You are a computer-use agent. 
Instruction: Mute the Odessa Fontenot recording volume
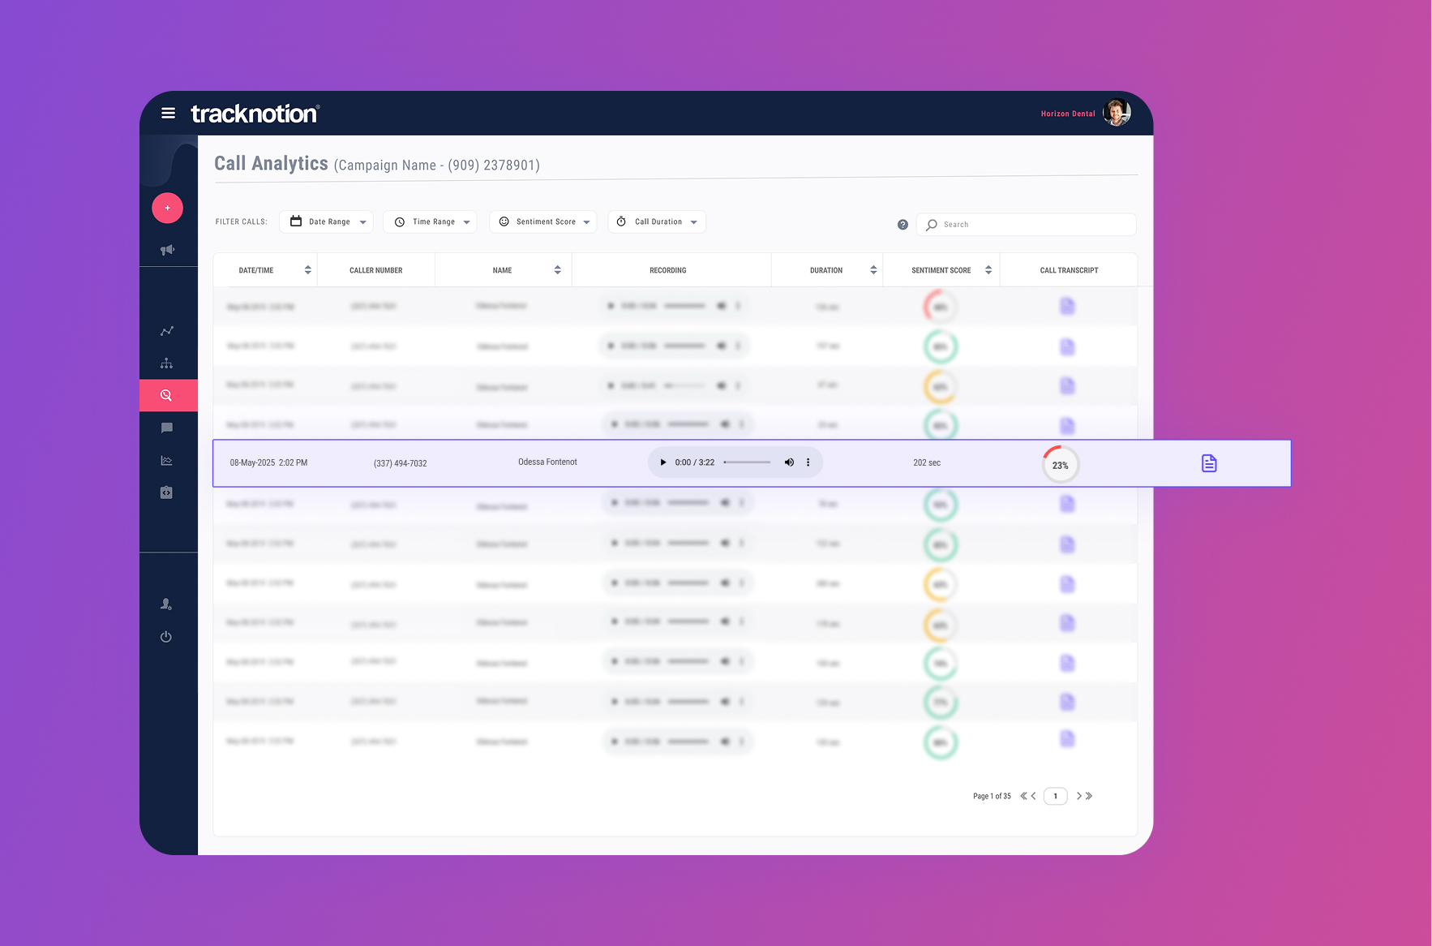coord(789,462)
